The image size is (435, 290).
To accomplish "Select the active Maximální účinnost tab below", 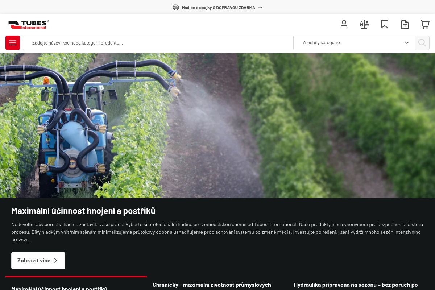I will point(59,288).
